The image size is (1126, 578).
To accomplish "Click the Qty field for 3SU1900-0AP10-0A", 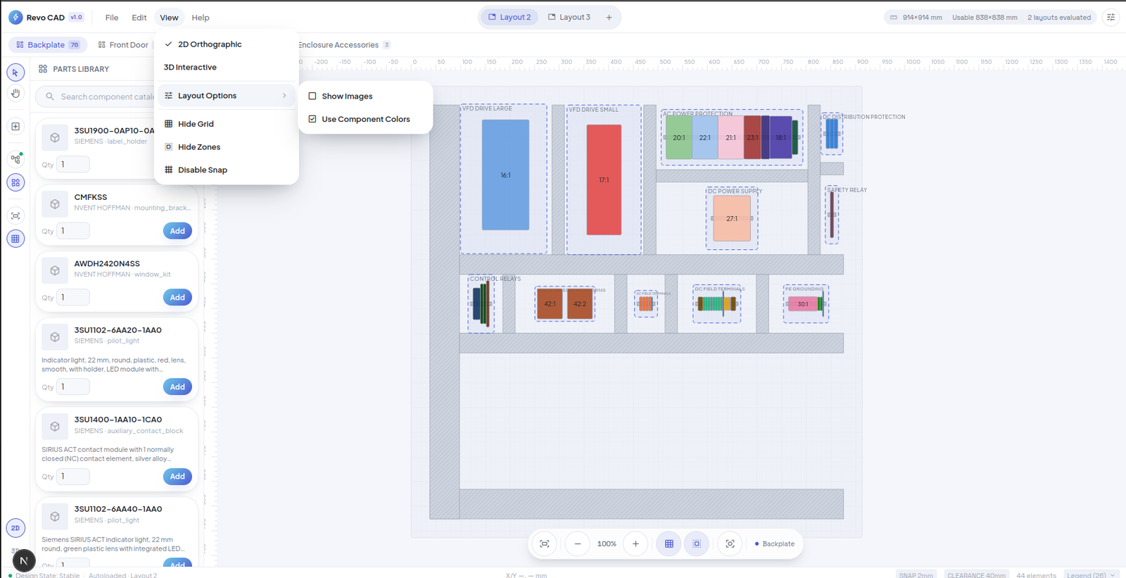I will tap(73, 165).
